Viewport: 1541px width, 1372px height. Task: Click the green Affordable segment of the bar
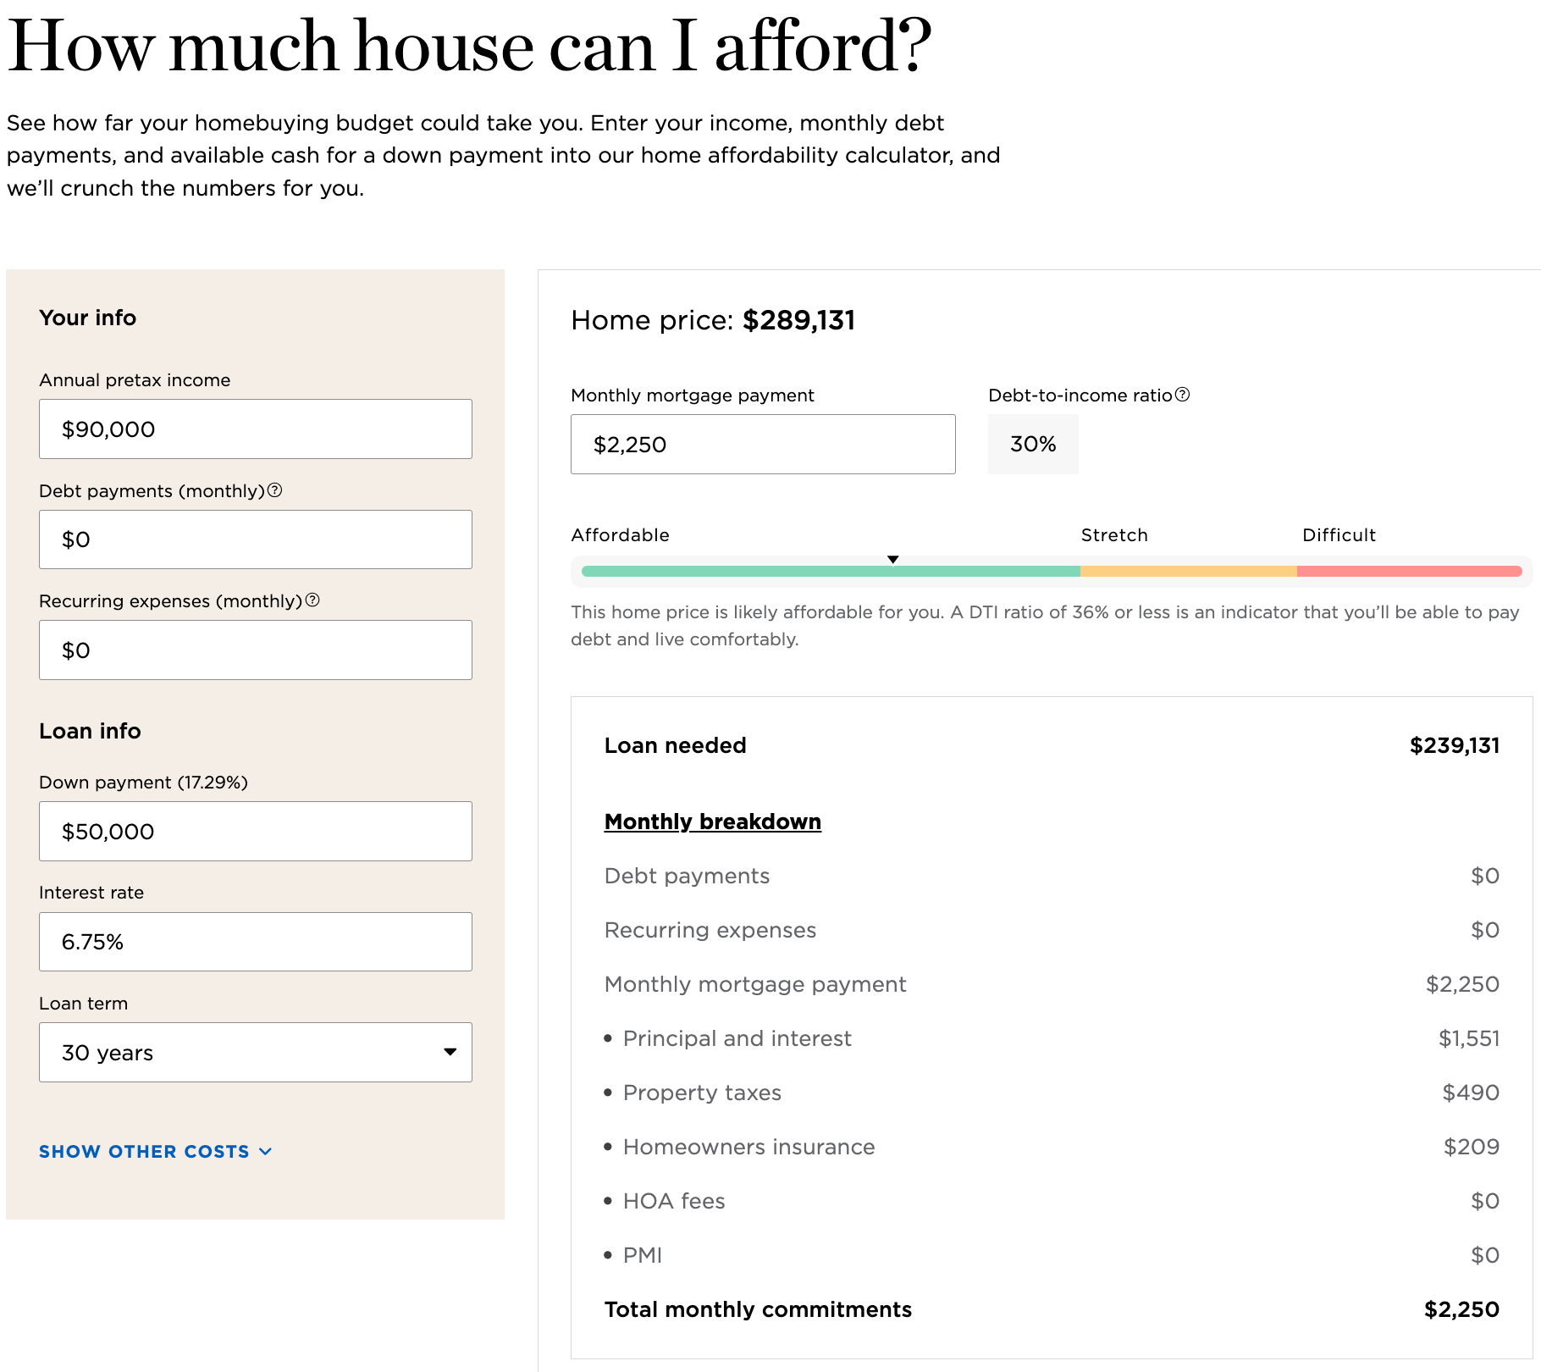pos(831,572)
